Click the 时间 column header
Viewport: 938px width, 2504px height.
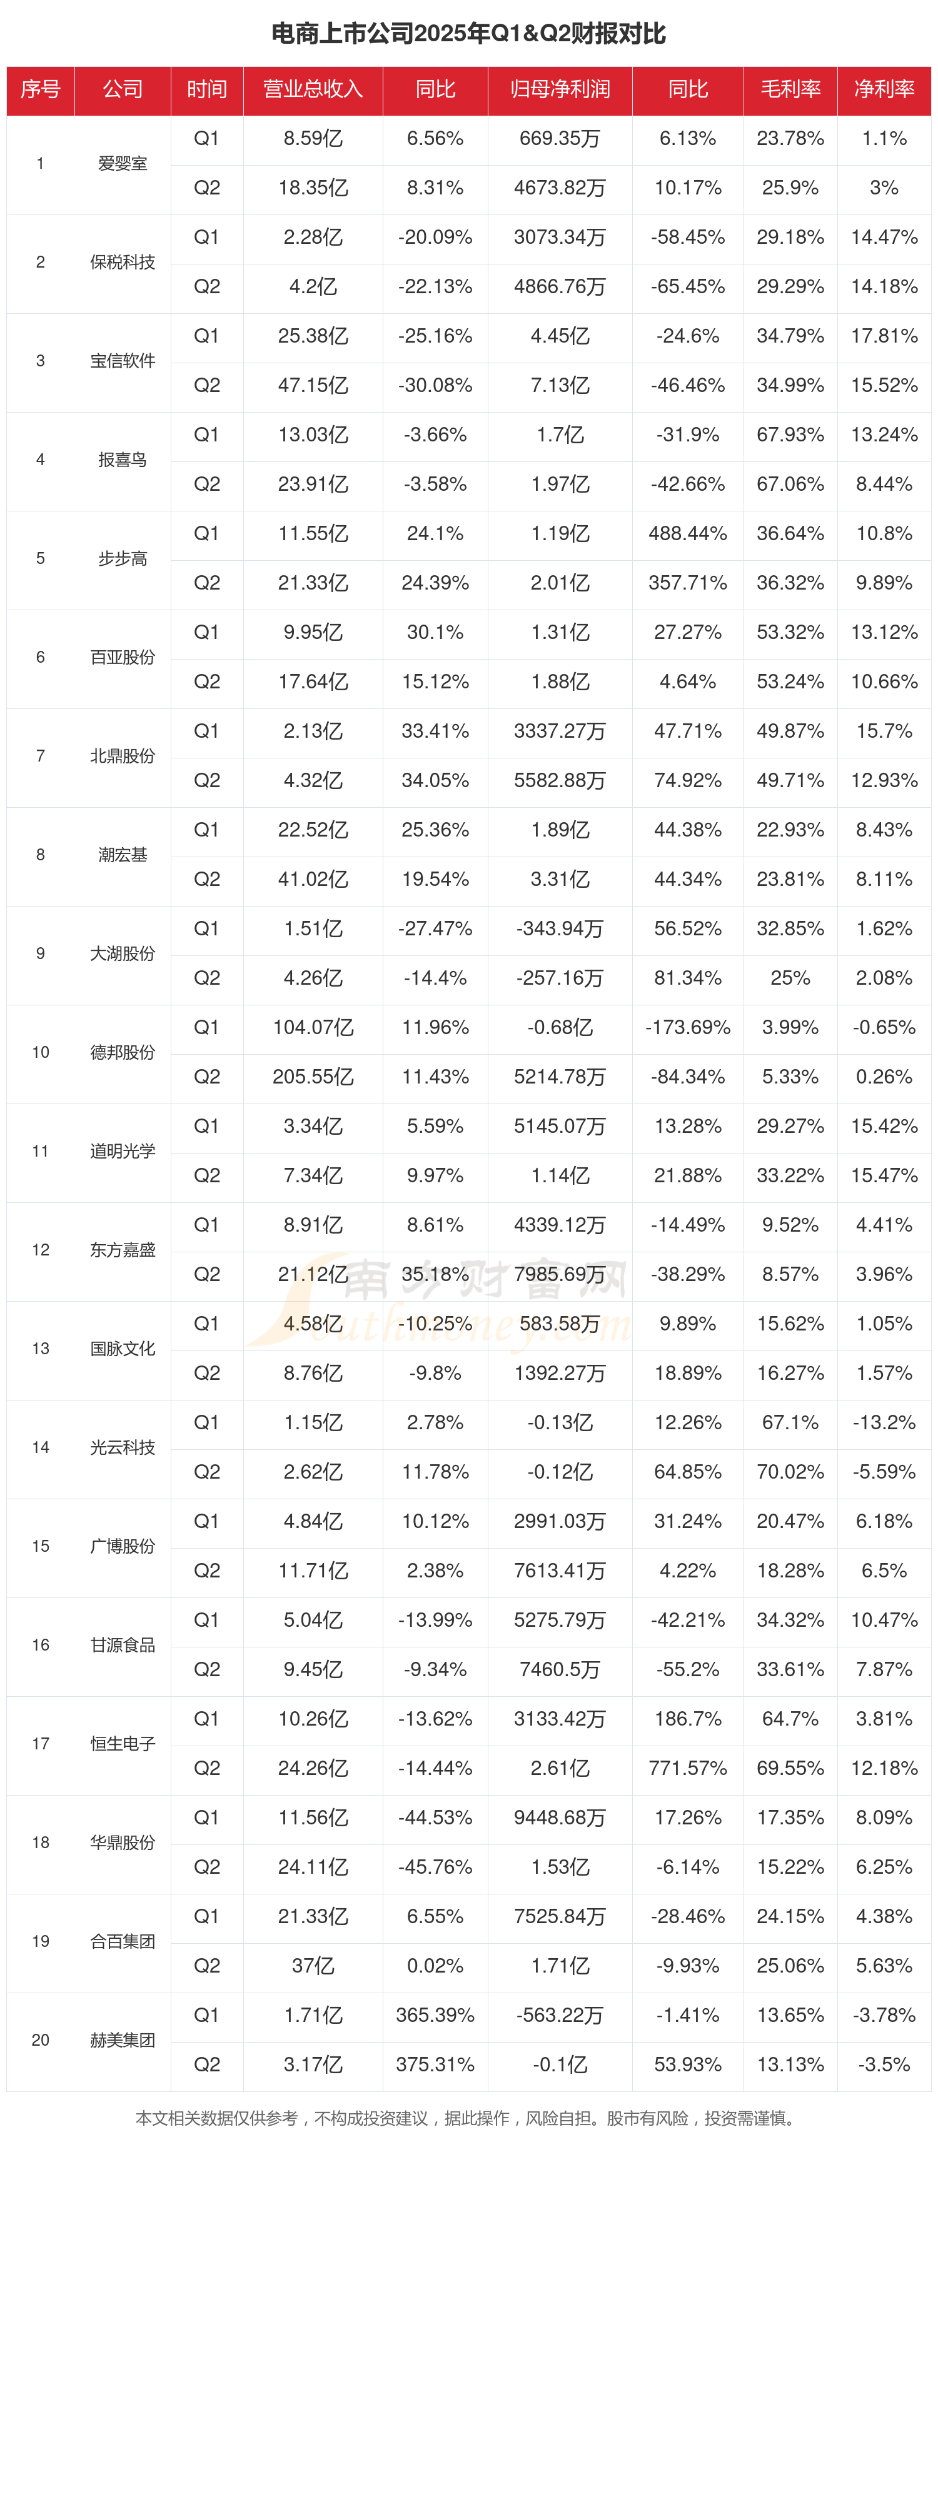(x=206, y=89)
